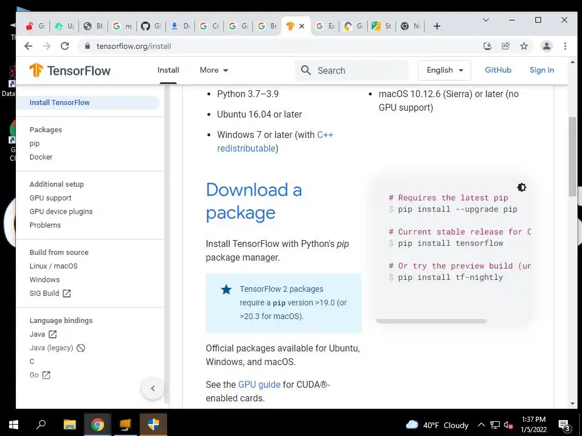Click the muted volume tray icon
This screenshot has height=436, width=582.
pos(508,425)
